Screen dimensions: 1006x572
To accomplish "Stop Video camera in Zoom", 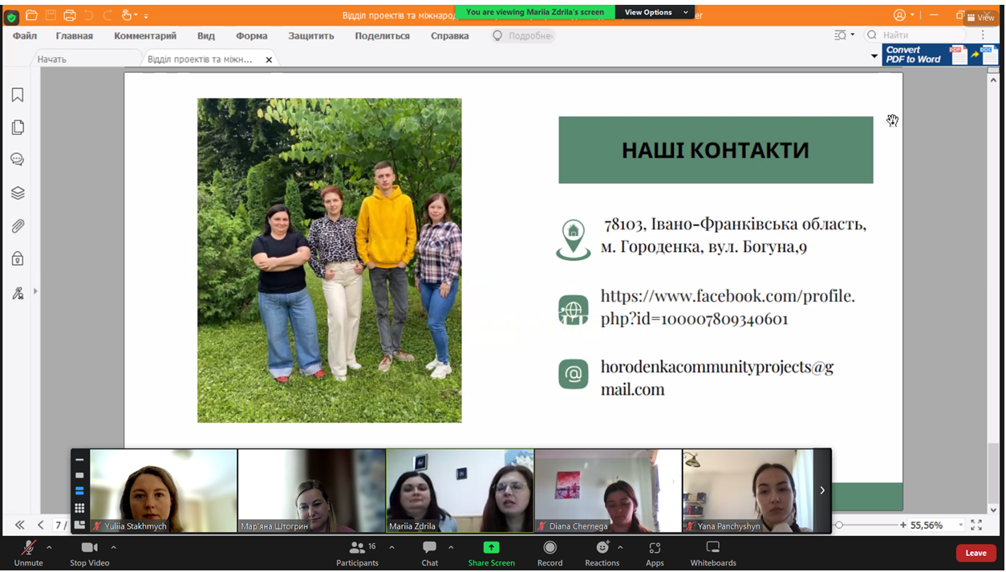I will (89, 553).
